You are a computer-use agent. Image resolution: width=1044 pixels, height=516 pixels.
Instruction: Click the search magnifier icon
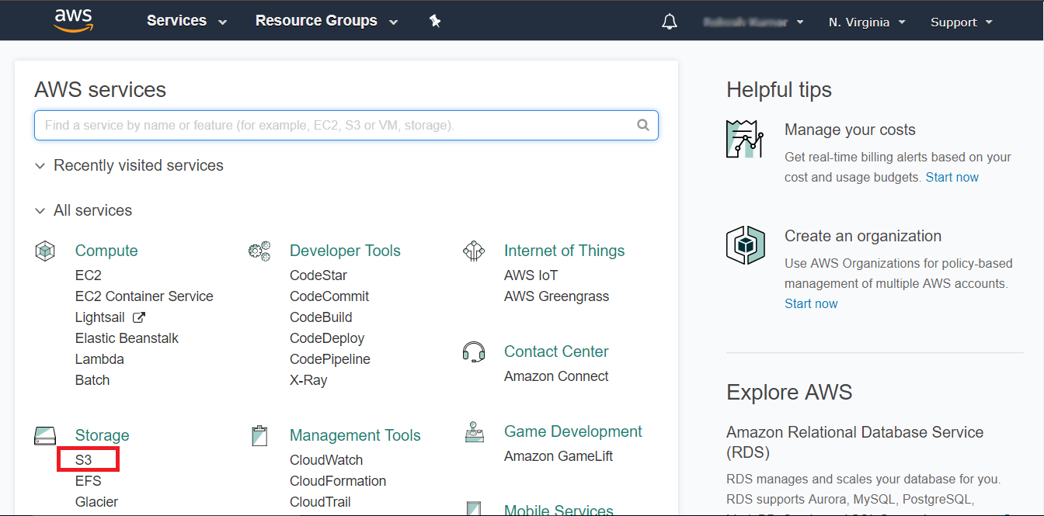click(642, 125)
